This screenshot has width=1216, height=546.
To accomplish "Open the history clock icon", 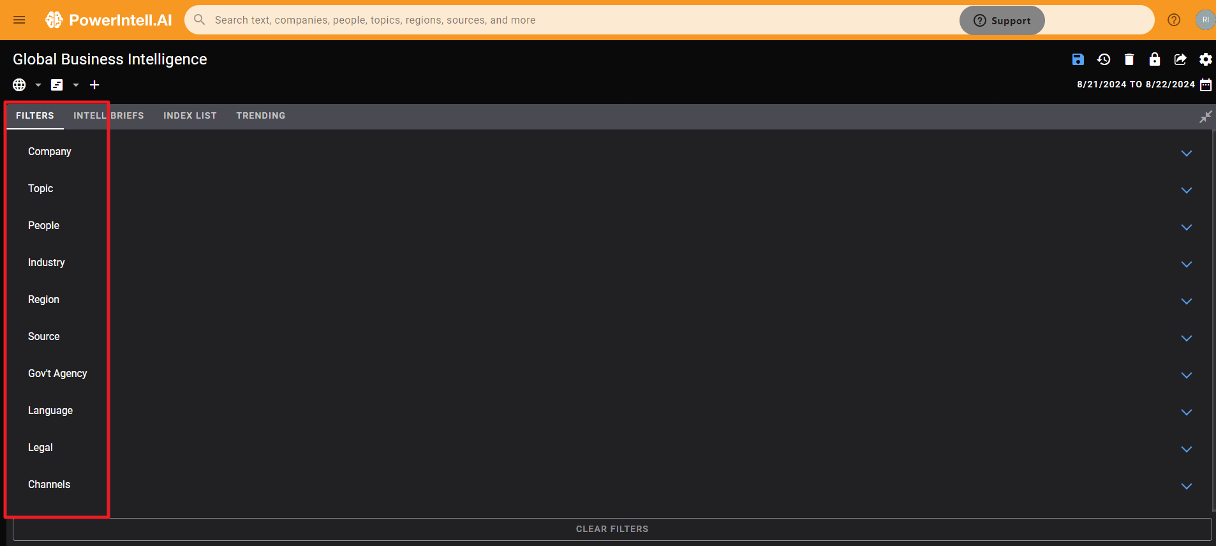I will click(x=1104, y=59).
